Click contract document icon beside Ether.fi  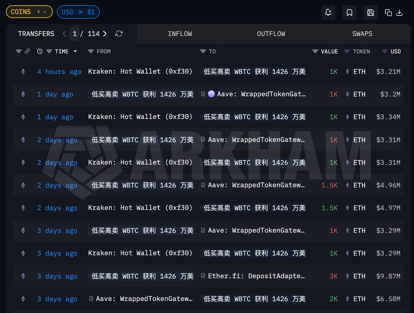click(x=203, y=276)
